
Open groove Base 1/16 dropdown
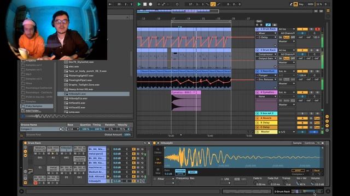(x=73, y=129)
